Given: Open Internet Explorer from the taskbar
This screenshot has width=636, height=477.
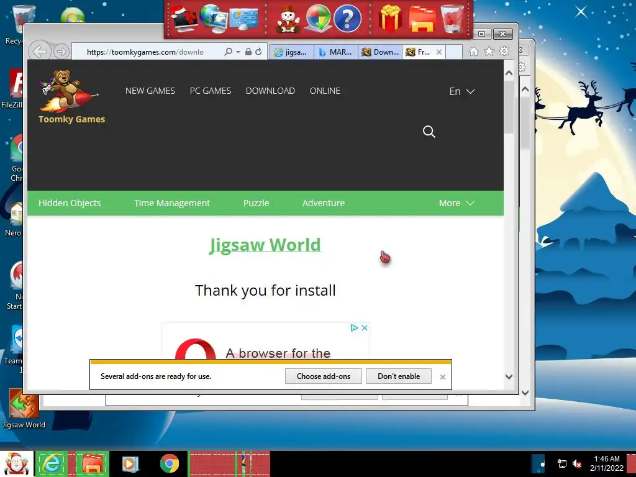Looking at the screenshot, I should click(x=52, y=463).
